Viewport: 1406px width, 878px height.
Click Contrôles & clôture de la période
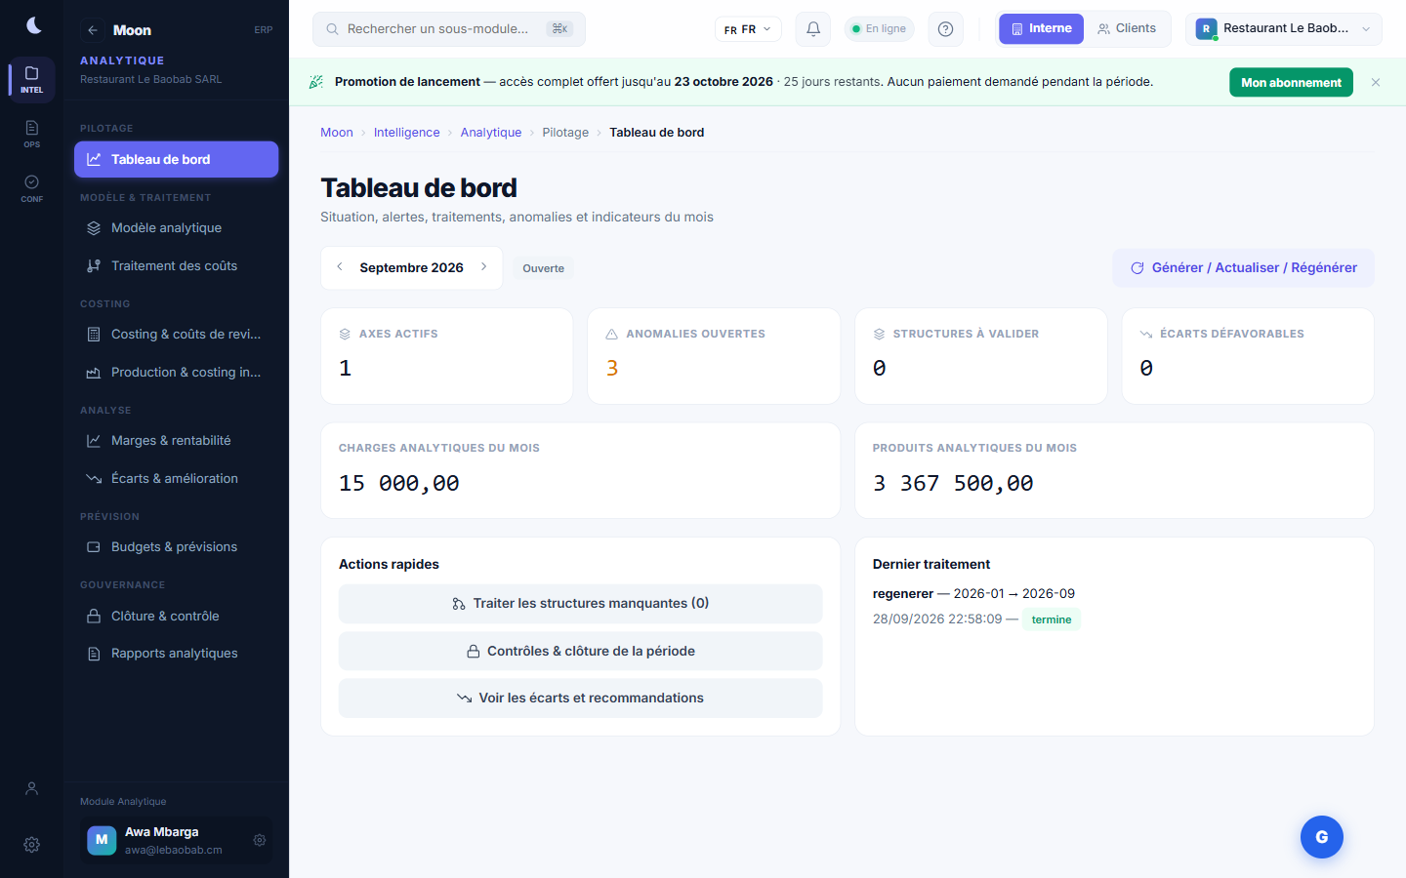(581, 652)
